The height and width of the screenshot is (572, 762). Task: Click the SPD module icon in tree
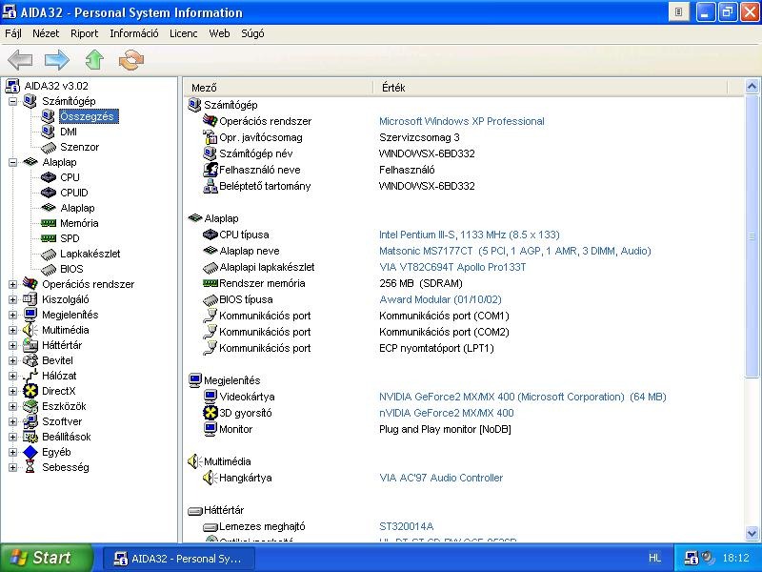click(x=49, y=238)
